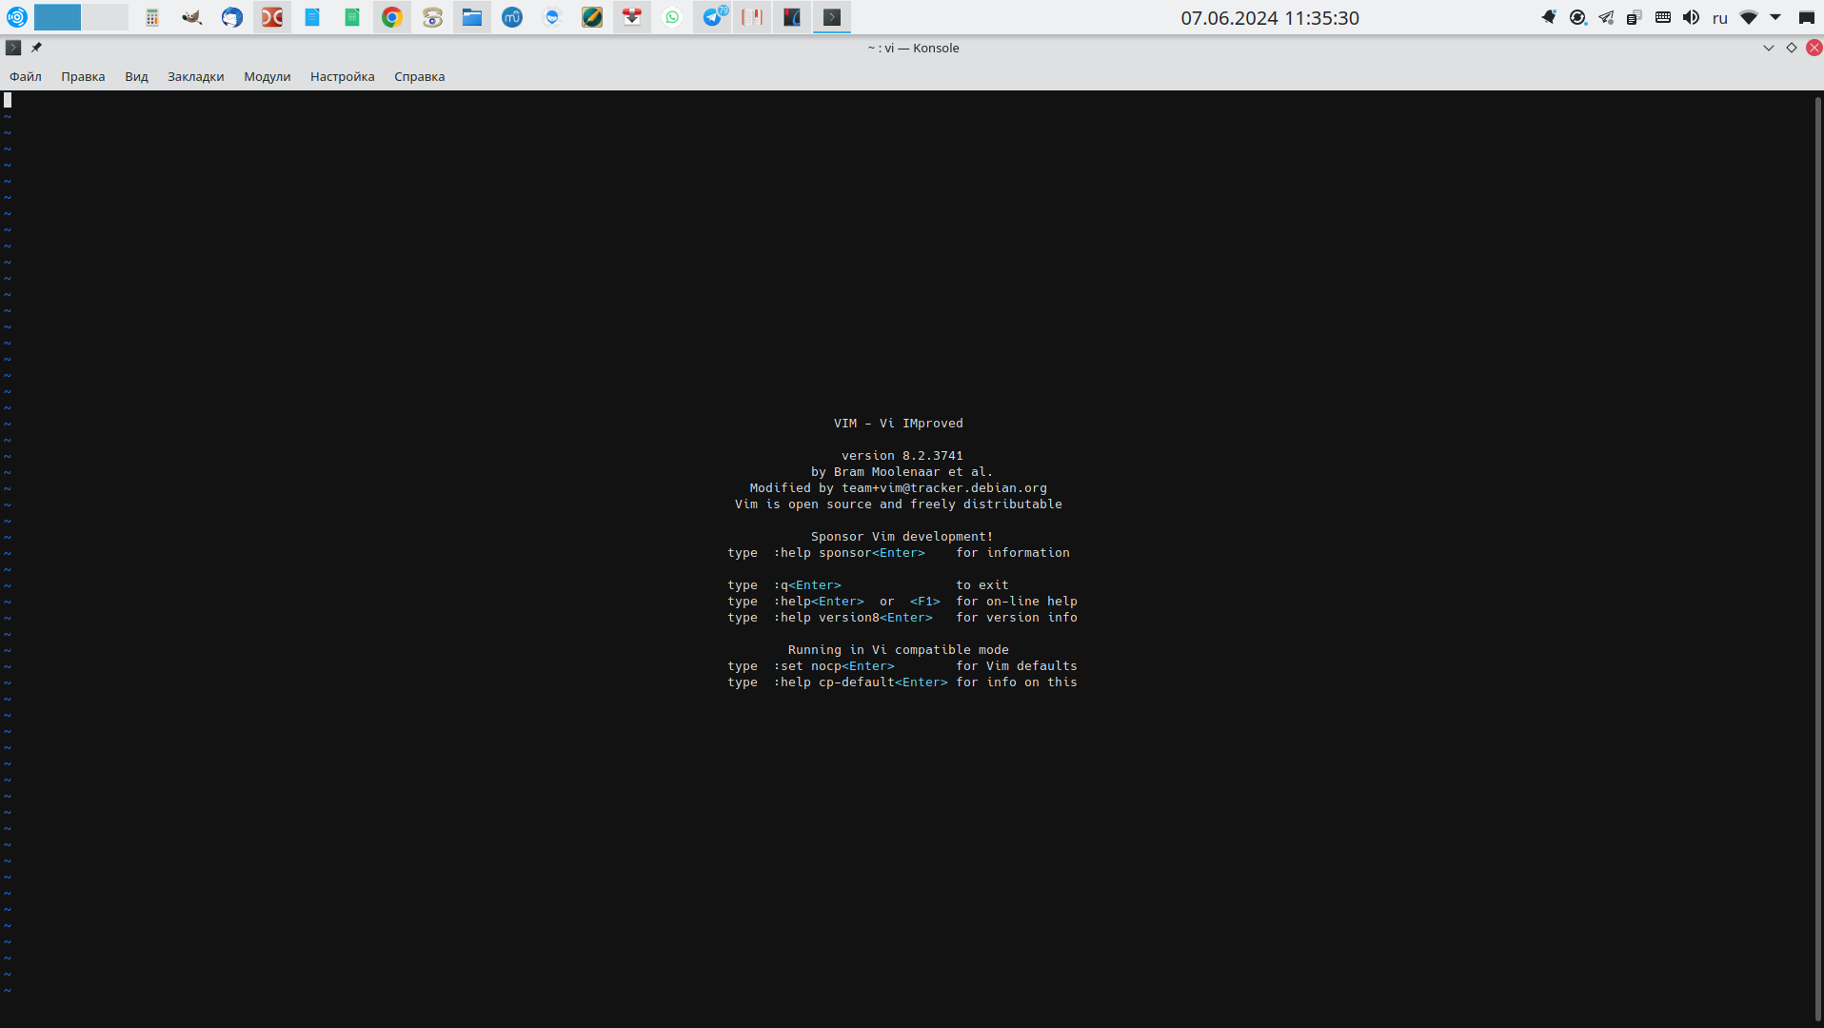
Task: Open the Модули menu
Action: (x=268, y=77)
